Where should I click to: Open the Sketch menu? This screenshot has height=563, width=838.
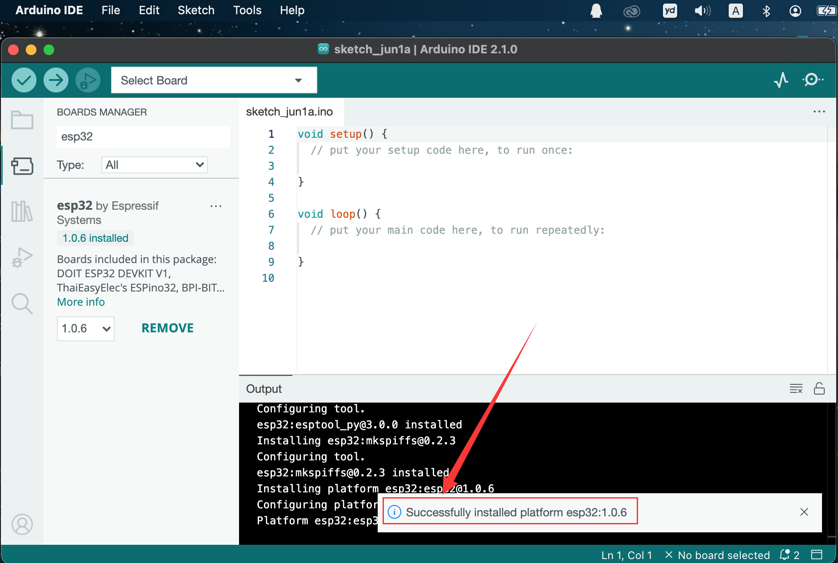tap(196, 10)
